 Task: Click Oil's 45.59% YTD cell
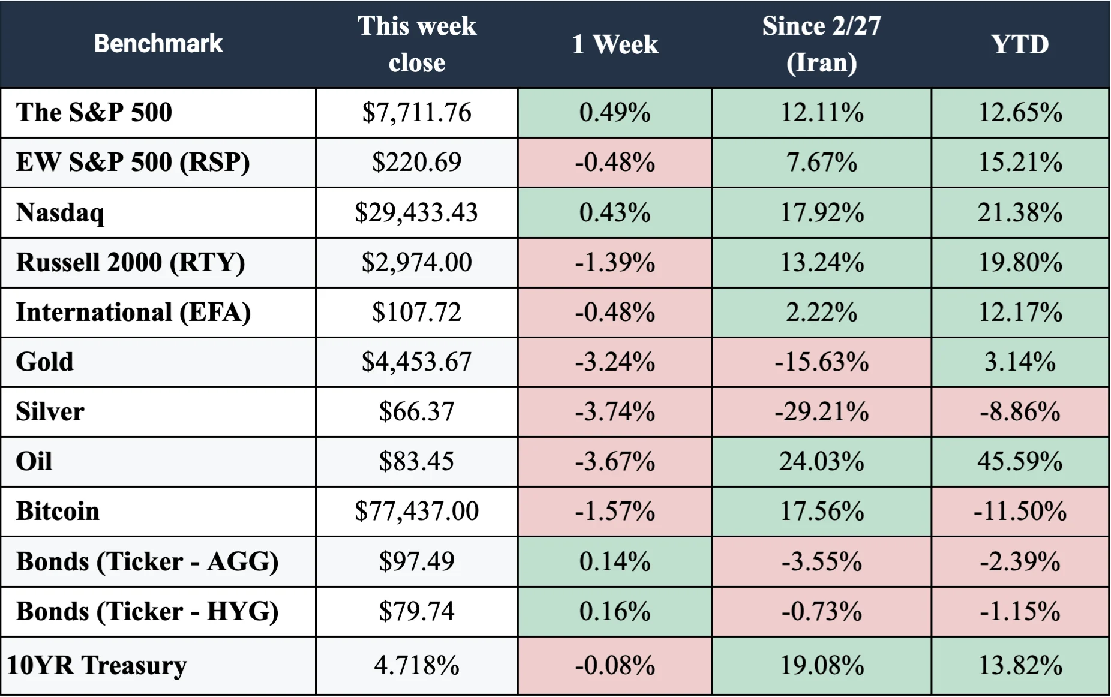pos(1020,462)
